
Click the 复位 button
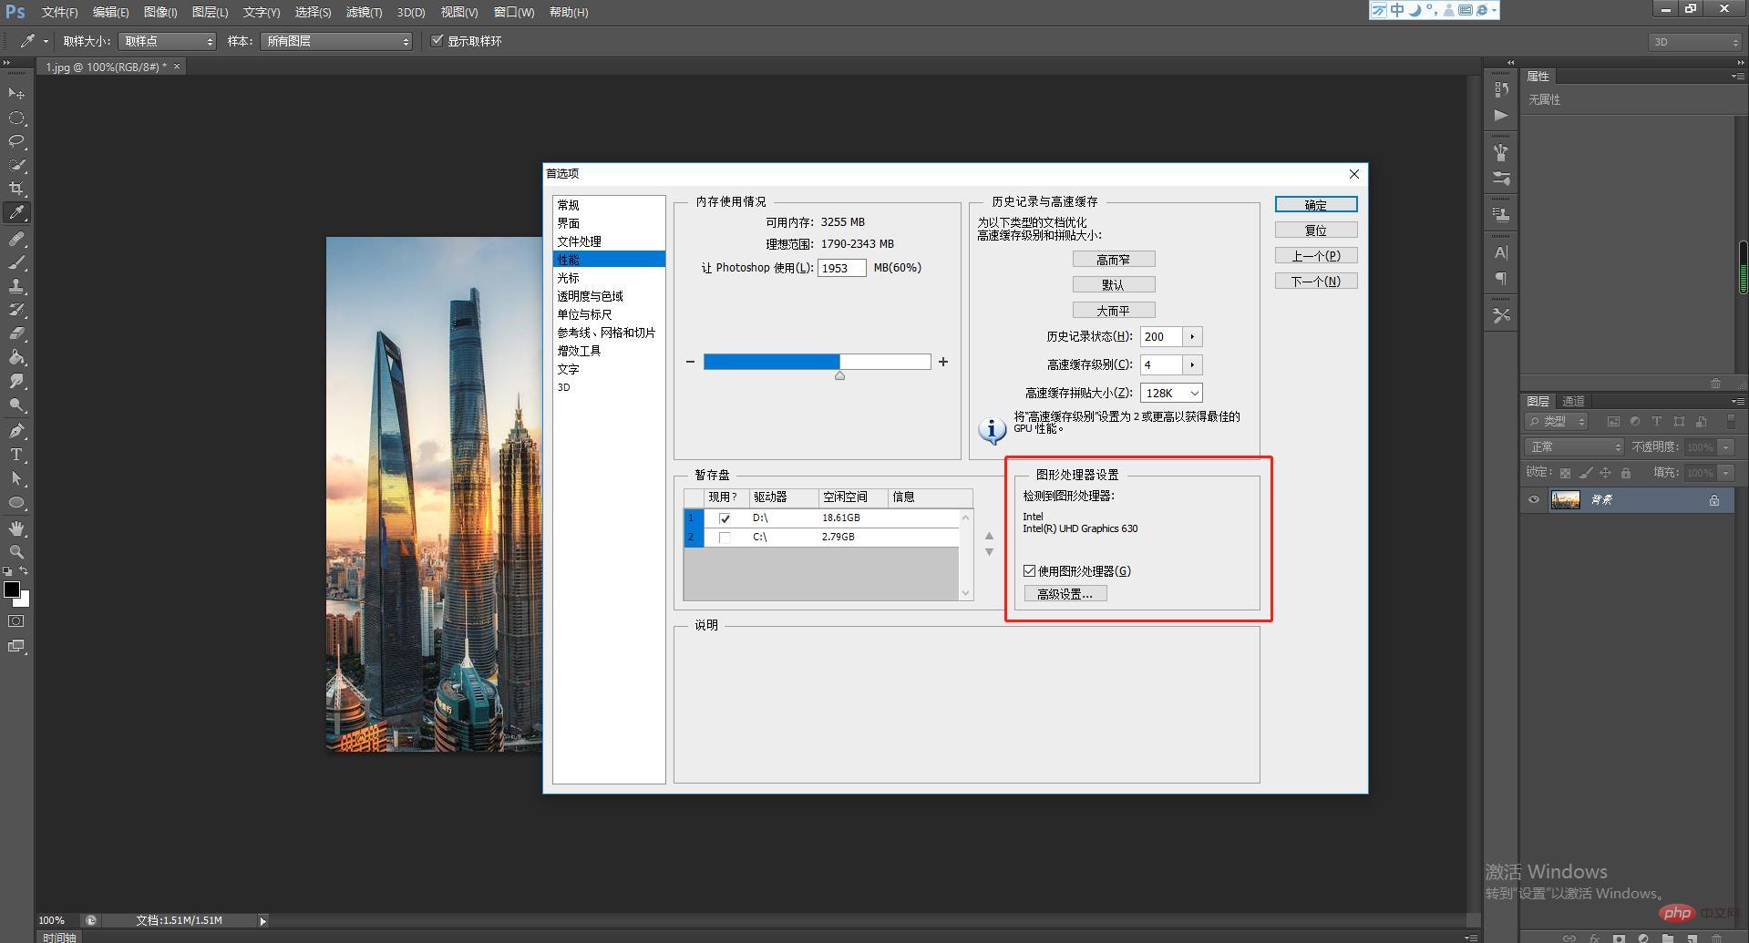(x=1316, y=231)
